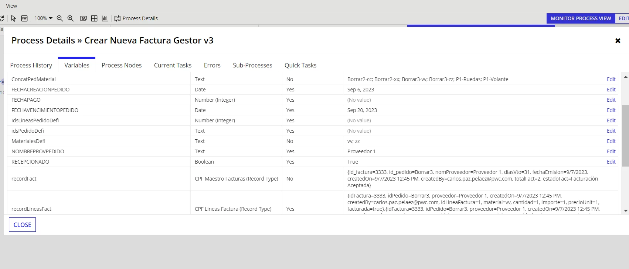
Task: Edit the FECHAVENCIMIENTOPEDIDO variable
Action: pyautogui.click(x=611, y=110)
